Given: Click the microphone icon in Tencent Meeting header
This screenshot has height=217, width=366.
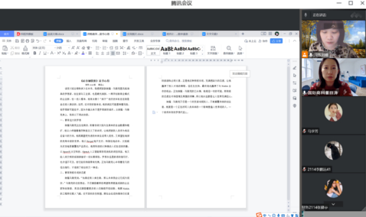Looking at the screenshot, I should (305, 15).
